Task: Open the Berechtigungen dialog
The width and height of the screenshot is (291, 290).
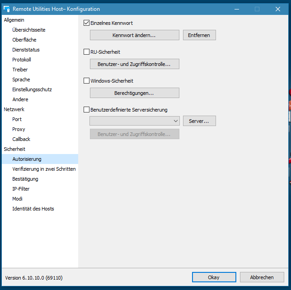Action: 134,93
